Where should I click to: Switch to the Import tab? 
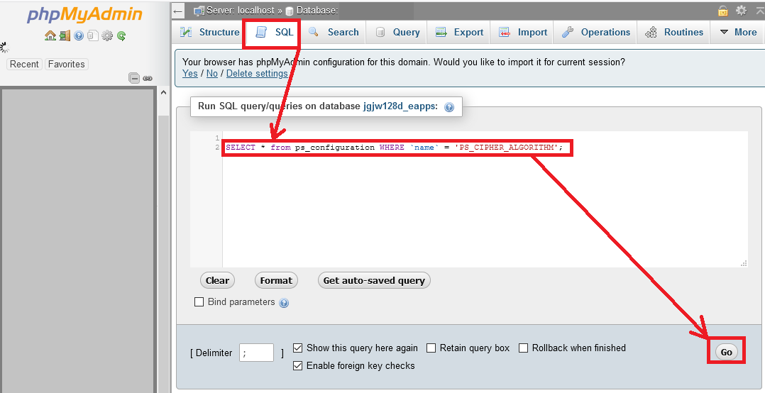522,32
